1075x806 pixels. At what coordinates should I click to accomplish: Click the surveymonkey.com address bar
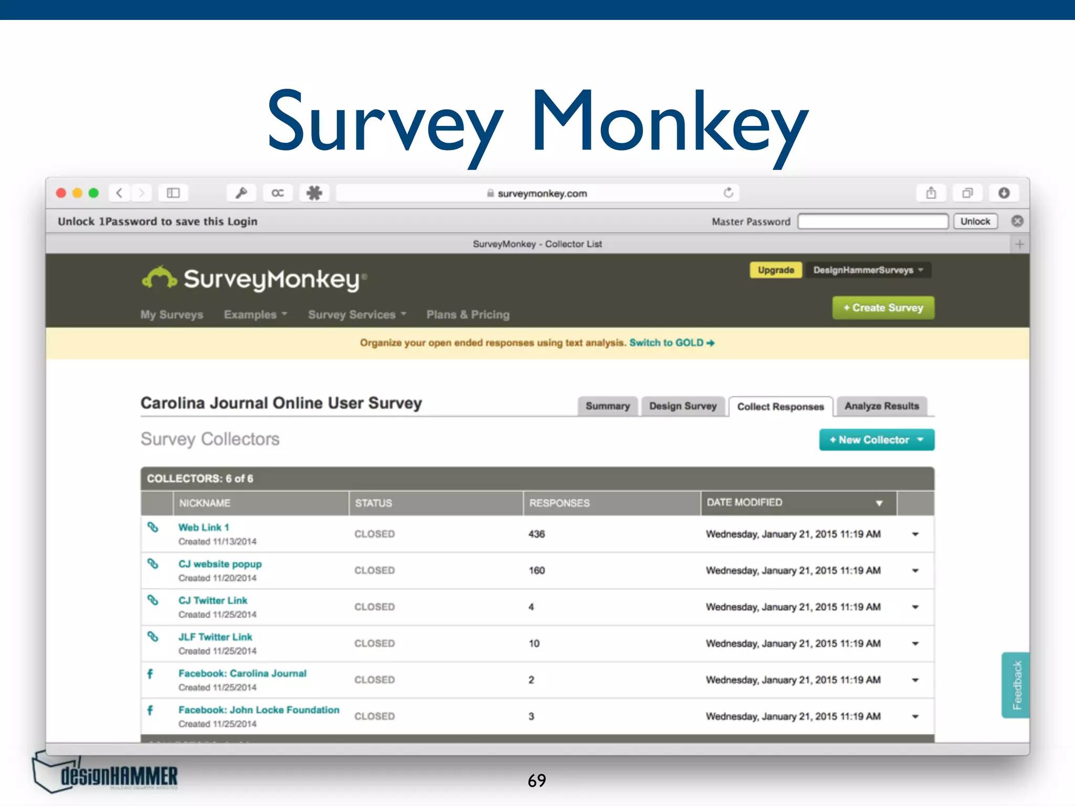[x=537, y=193]
